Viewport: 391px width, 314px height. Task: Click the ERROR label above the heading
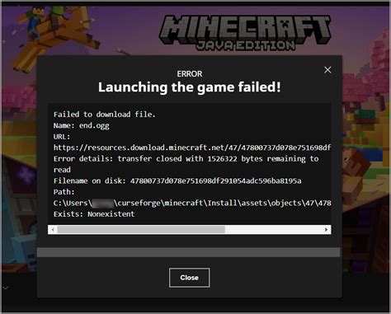click(x=190, y=74)
